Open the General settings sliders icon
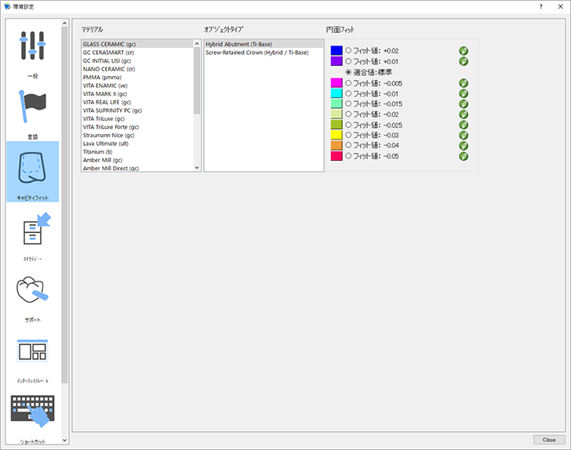The height and width of the screenshot is (450, 571). (x=32, y=45)
